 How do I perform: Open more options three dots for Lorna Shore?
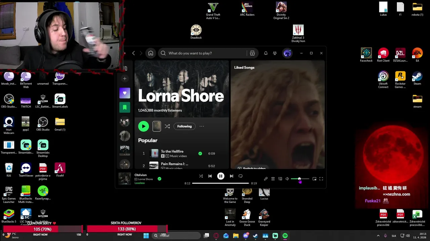[x=202, y=126]
